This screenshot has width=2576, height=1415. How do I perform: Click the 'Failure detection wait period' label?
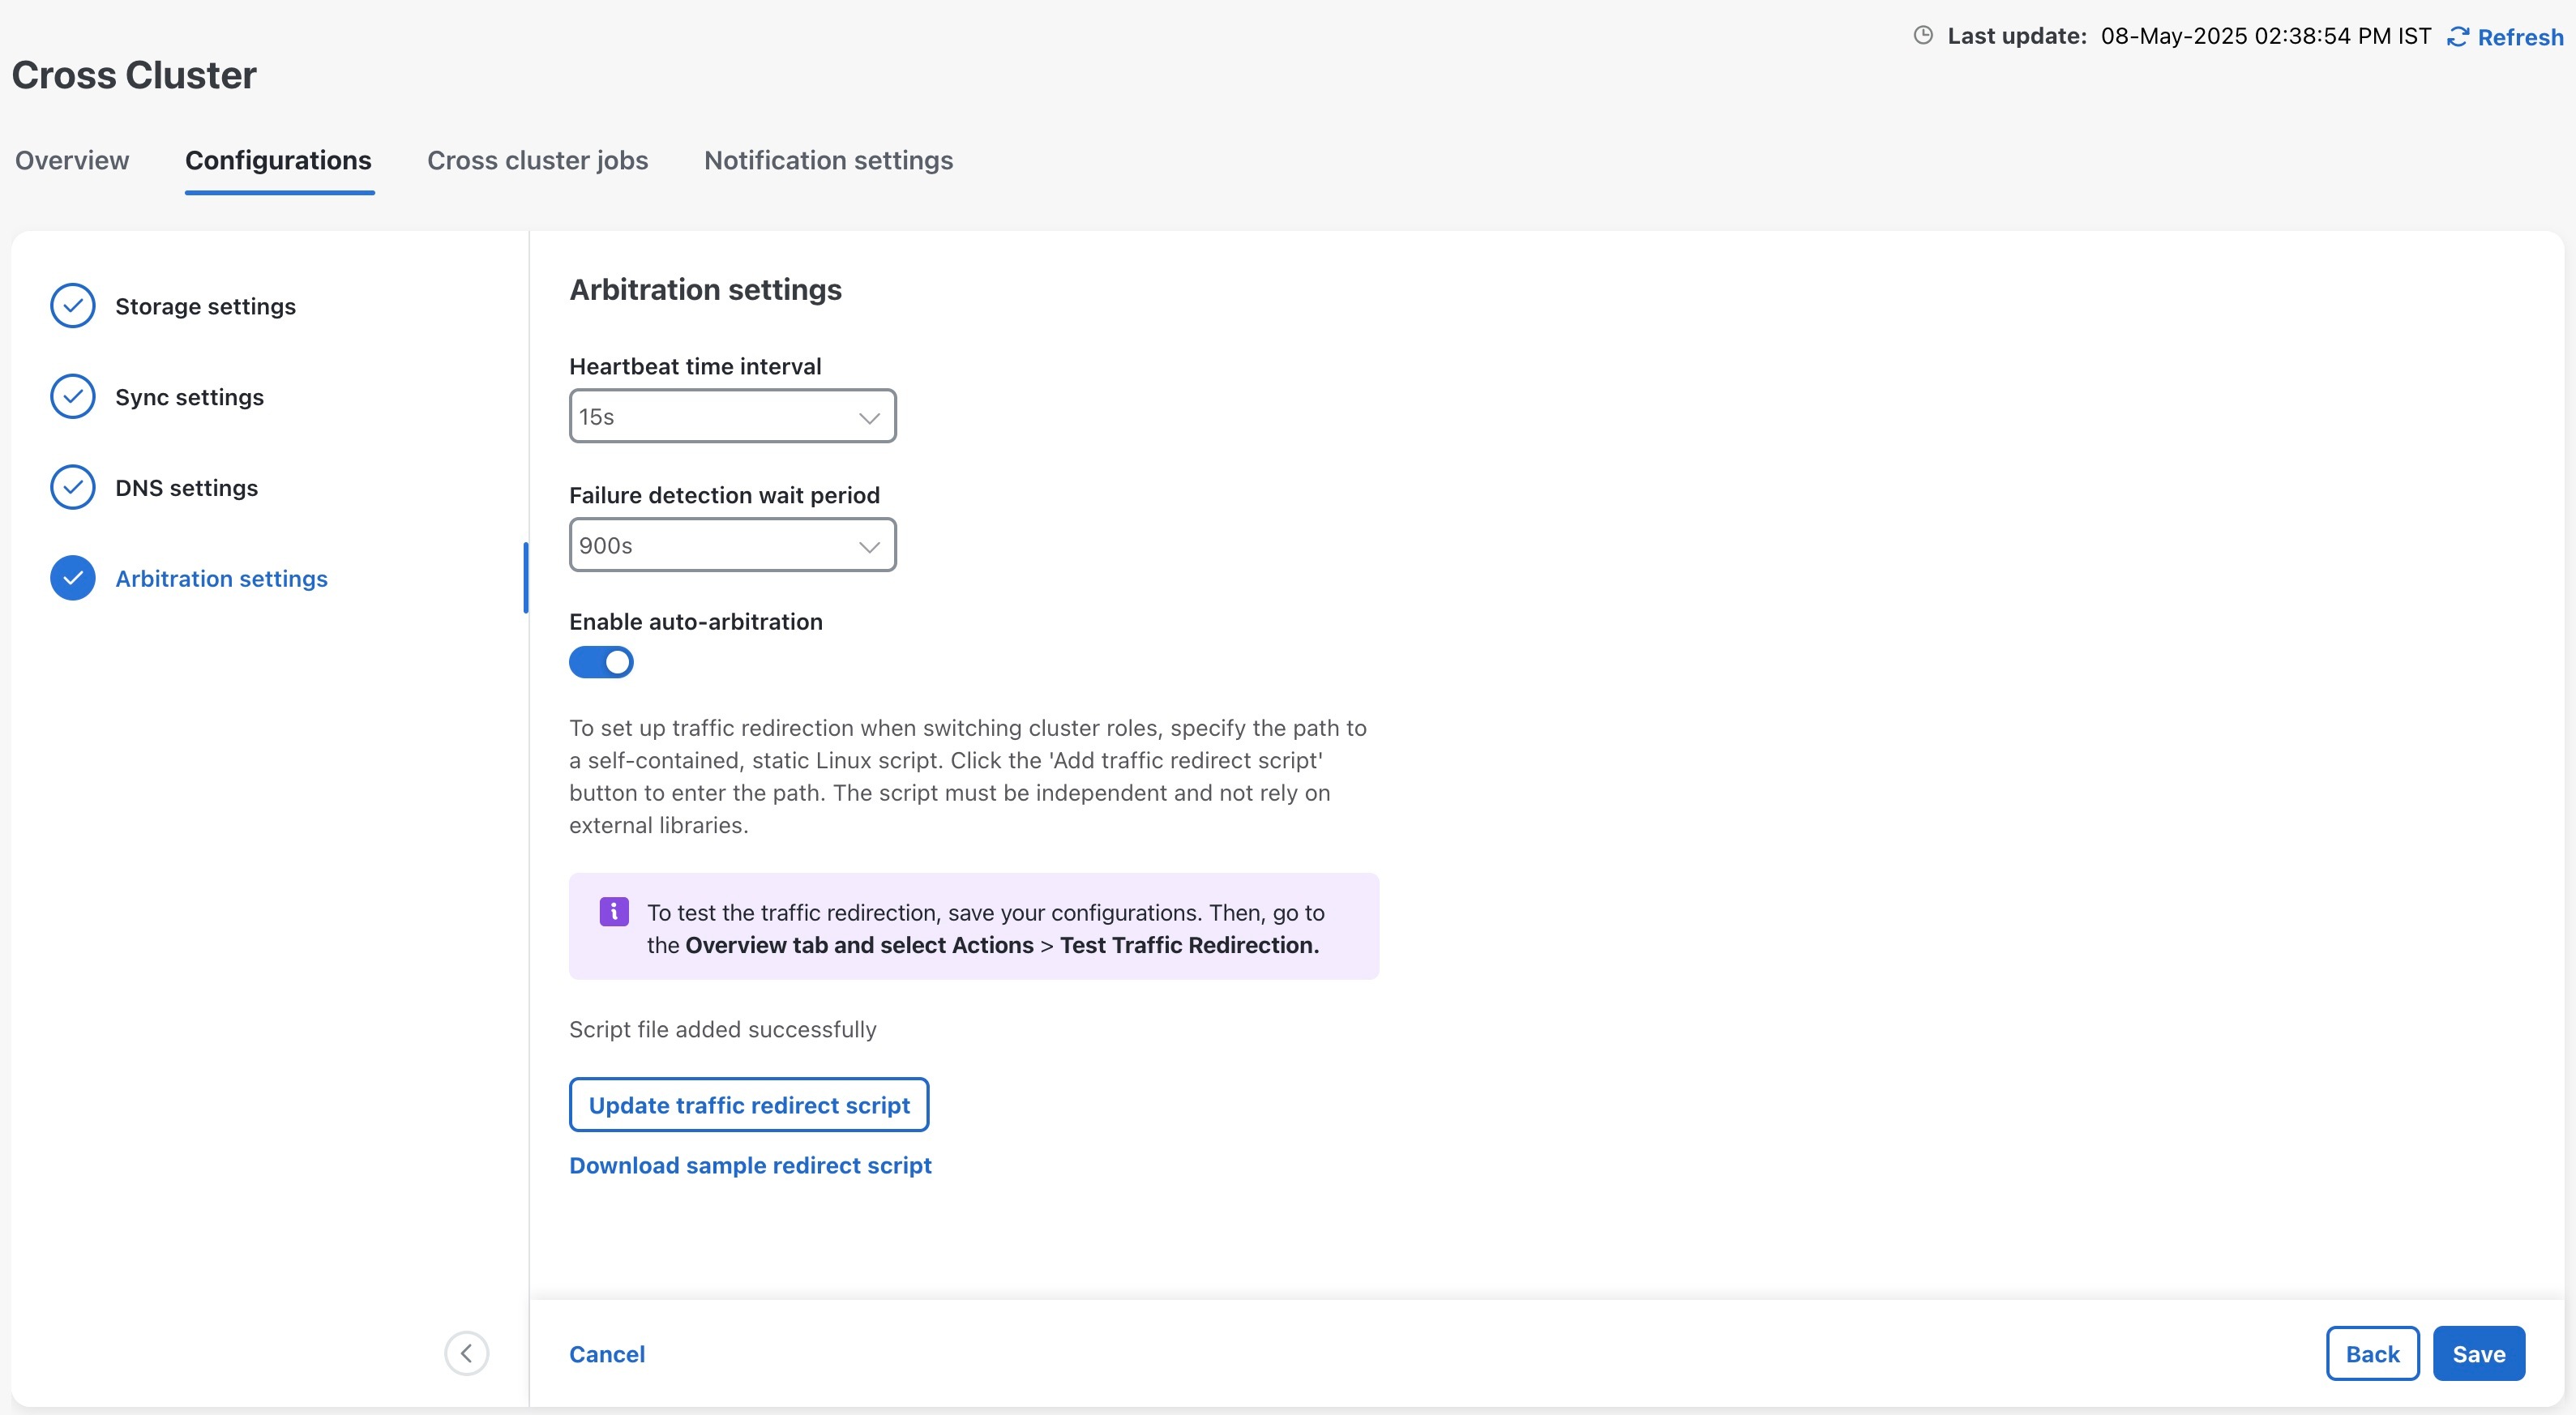[x=724, y=495]
